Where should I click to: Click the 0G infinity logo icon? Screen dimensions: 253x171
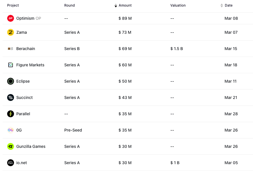click(x=11, y=130)
